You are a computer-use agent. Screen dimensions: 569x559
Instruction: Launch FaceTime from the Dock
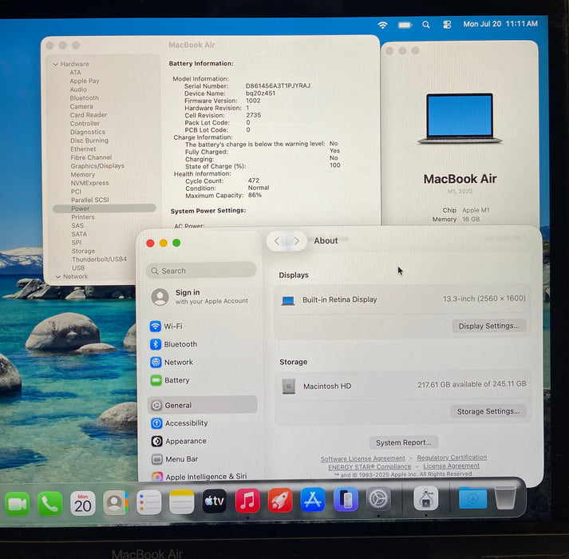coord(17,503)
